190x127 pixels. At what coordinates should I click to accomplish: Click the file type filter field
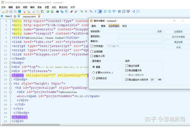tap(135, 46)
